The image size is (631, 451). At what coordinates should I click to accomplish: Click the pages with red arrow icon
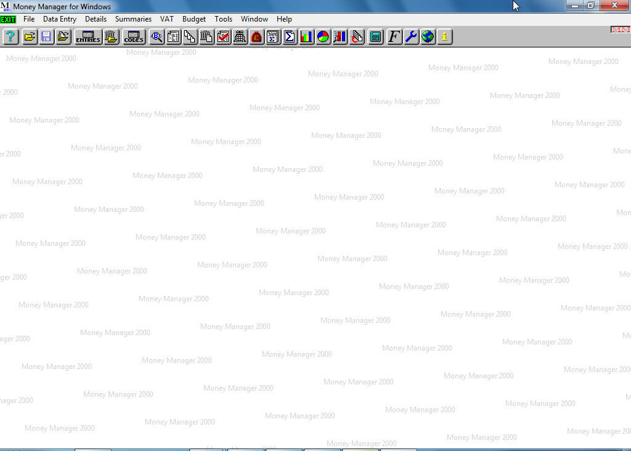(357, 37)
